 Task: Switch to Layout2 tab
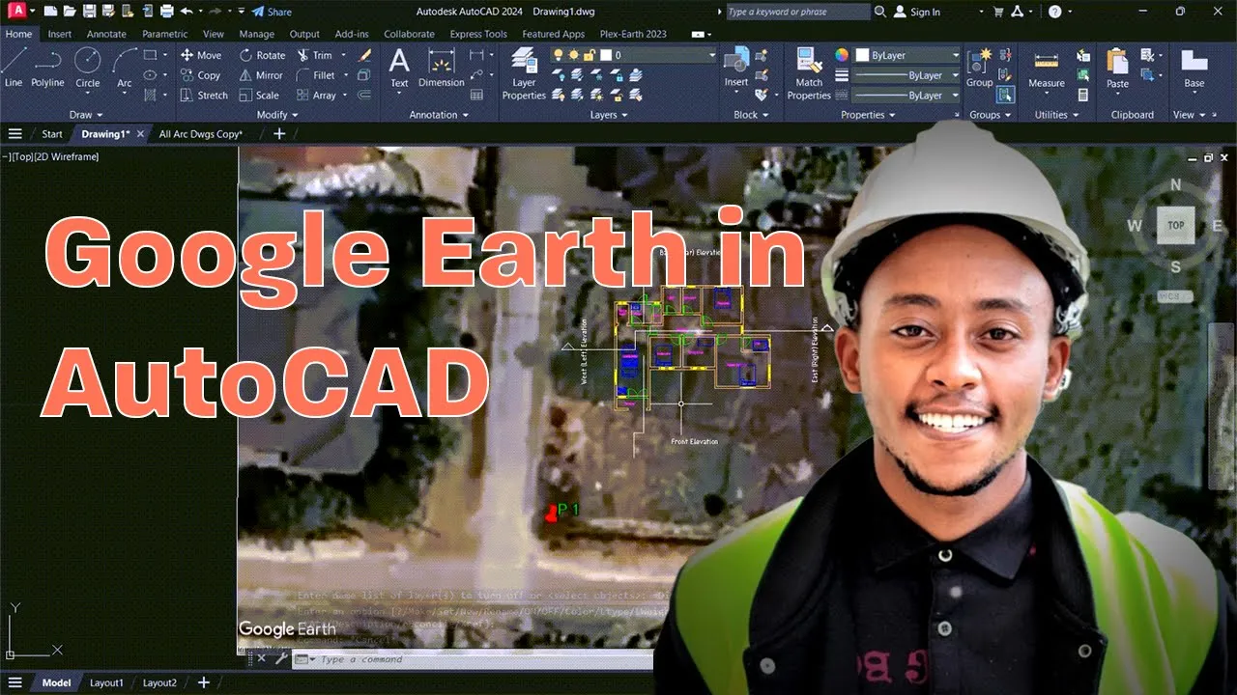pos(159,682)
